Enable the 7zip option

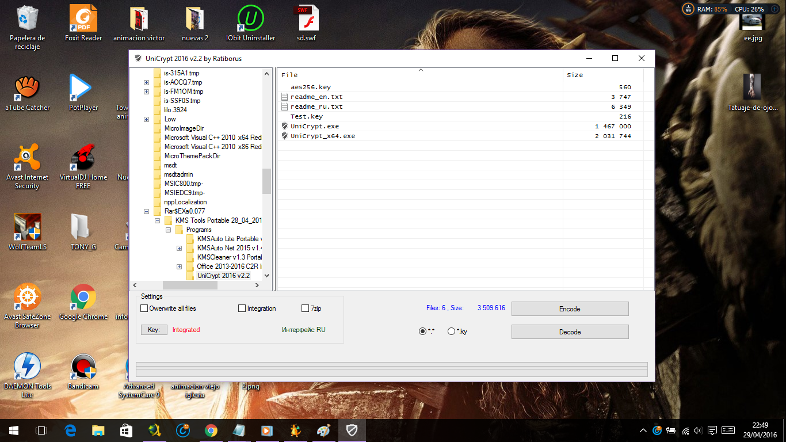305,308
